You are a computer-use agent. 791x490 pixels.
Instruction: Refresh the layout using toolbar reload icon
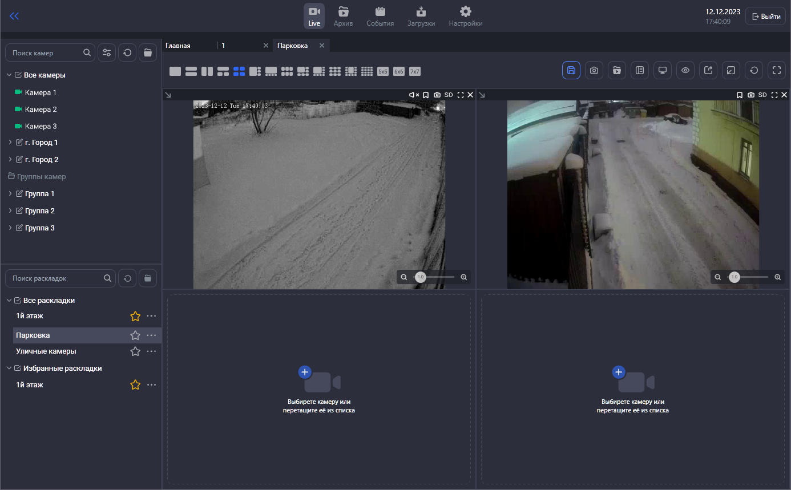coord(754,70)
